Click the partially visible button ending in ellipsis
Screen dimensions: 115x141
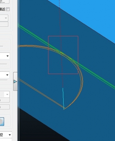(4, 2)
